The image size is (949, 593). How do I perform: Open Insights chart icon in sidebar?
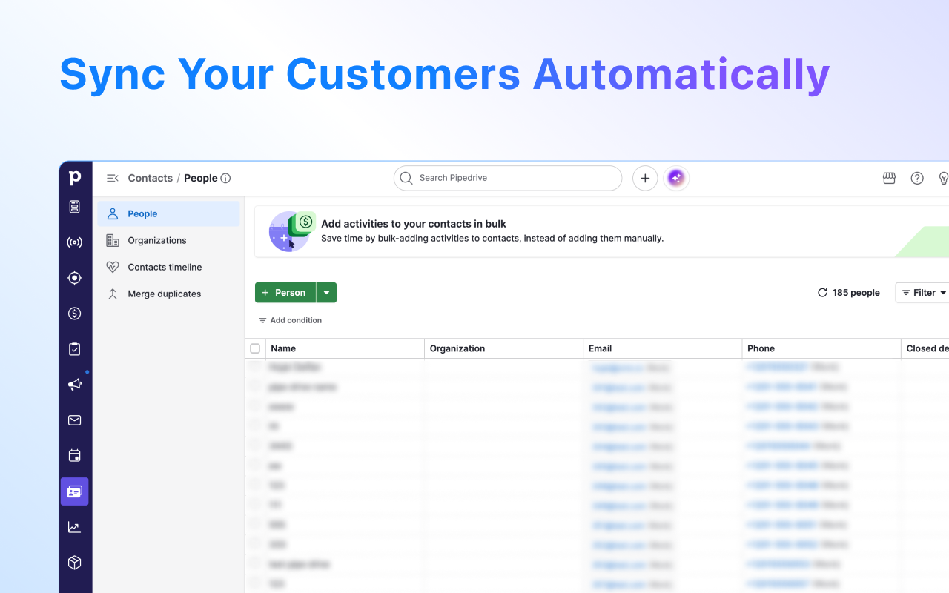(75, 527)
